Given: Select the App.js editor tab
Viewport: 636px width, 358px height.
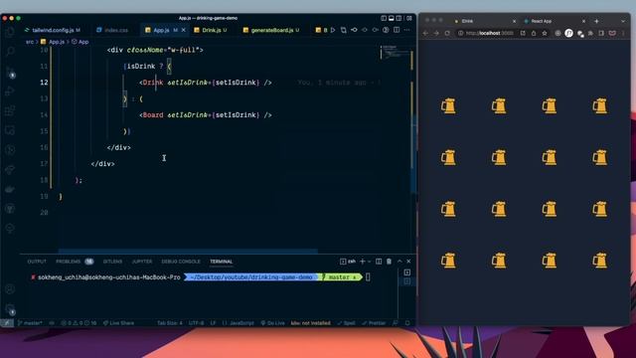Looking at the screenshot, I should pos(161,30).
